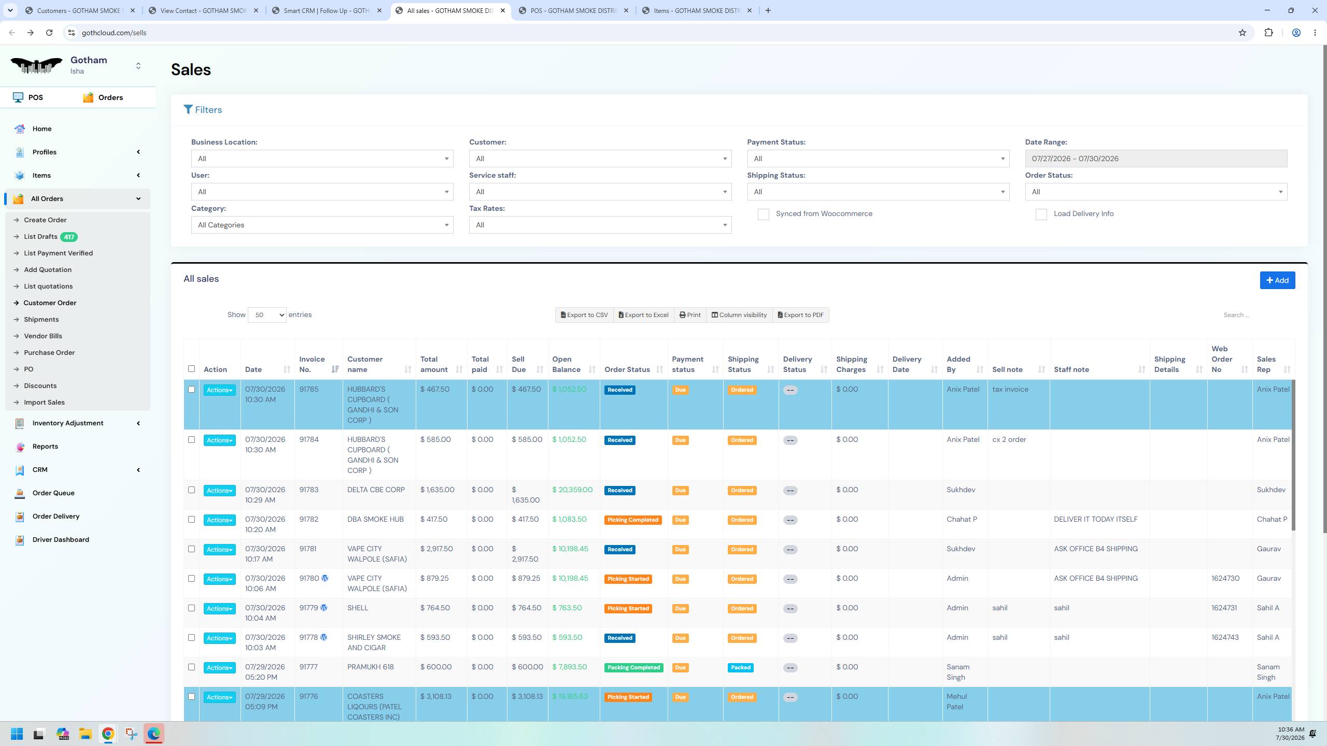Click the Export to Excel button
Screen dimensions: 1327x746
643,315
